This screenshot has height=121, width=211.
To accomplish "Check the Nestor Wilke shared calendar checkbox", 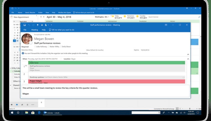I will (13, 88).
